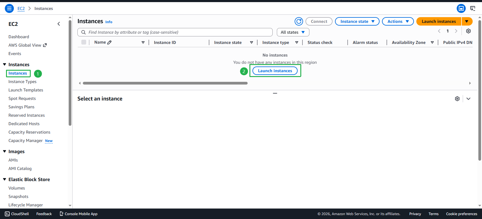Open the Info link beside Instances
Image resolution: width=482 pixels, height=219 pixels.
click(109, 22)
